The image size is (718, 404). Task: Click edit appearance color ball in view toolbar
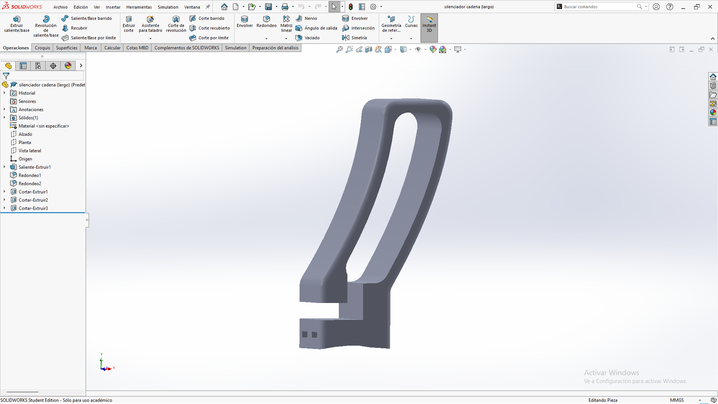(x=433, y=49)
